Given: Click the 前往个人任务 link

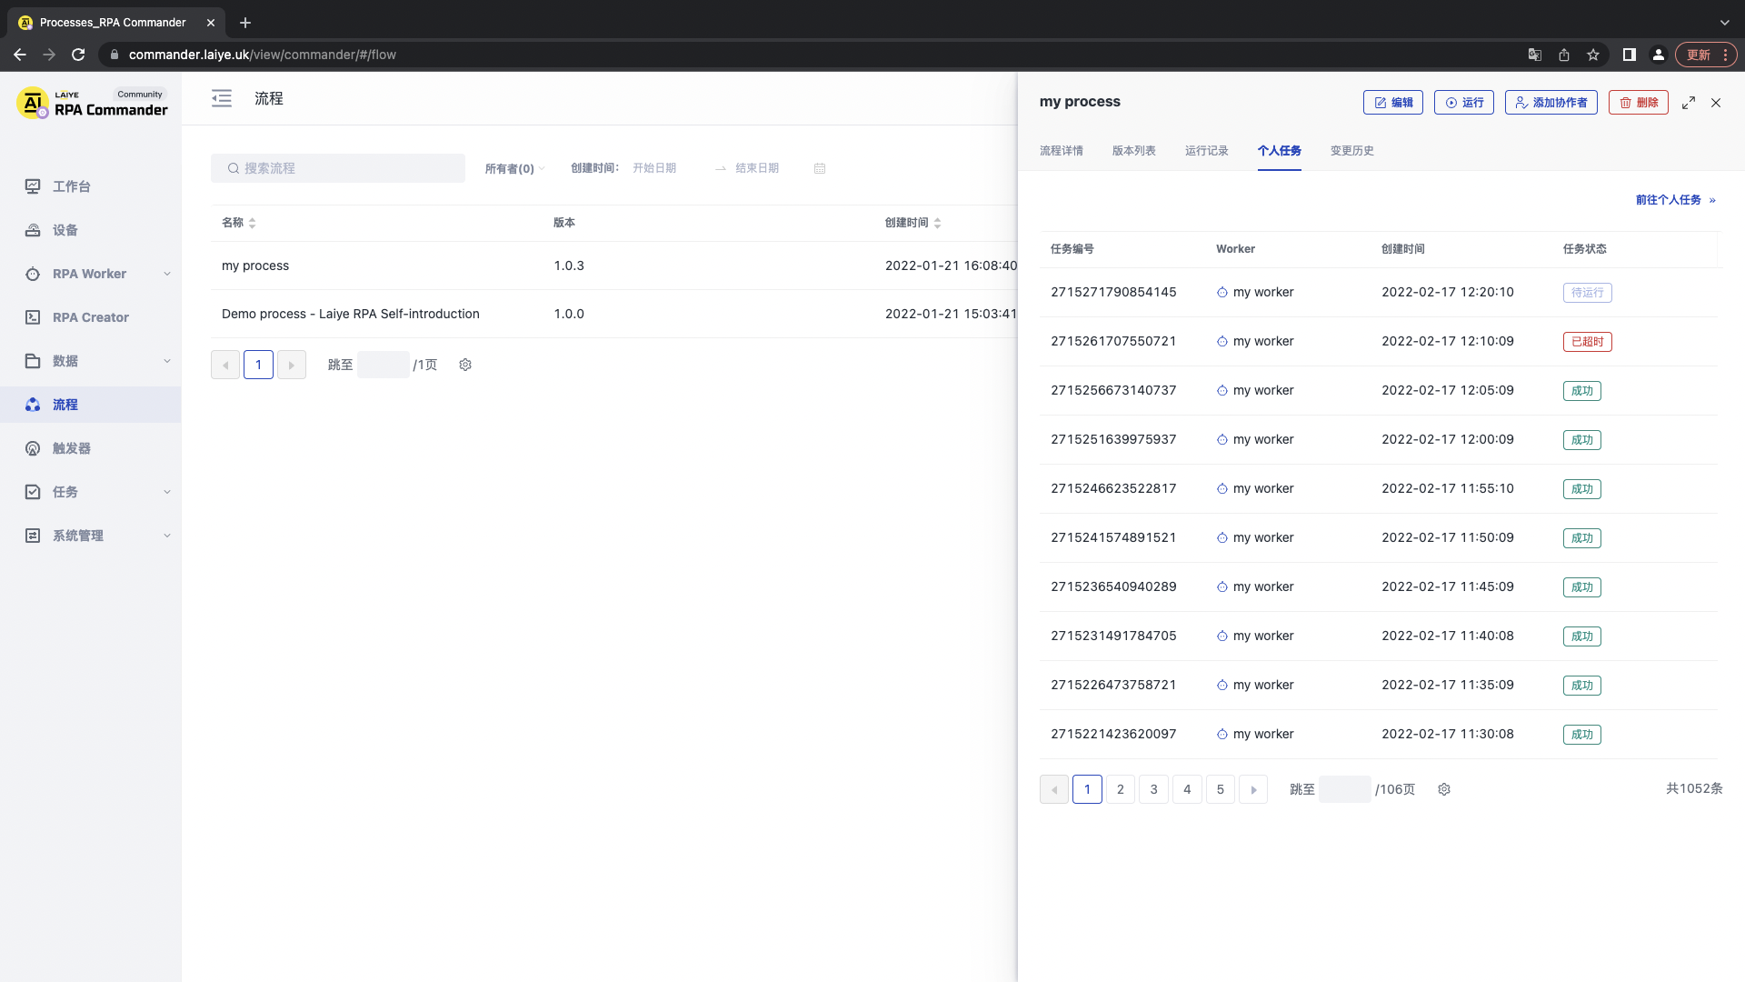Looking at the screenshot, I should pos(1672,200).
